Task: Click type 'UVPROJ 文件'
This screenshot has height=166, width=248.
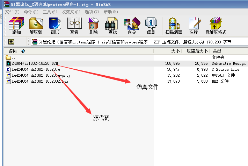Action: point(223,75)
